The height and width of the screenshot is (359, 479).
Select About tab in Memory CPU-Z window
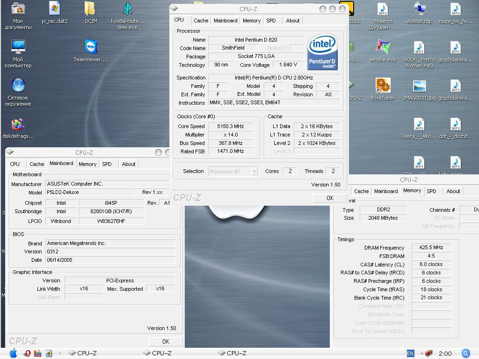pyautogui.click(x=453, y=191)
